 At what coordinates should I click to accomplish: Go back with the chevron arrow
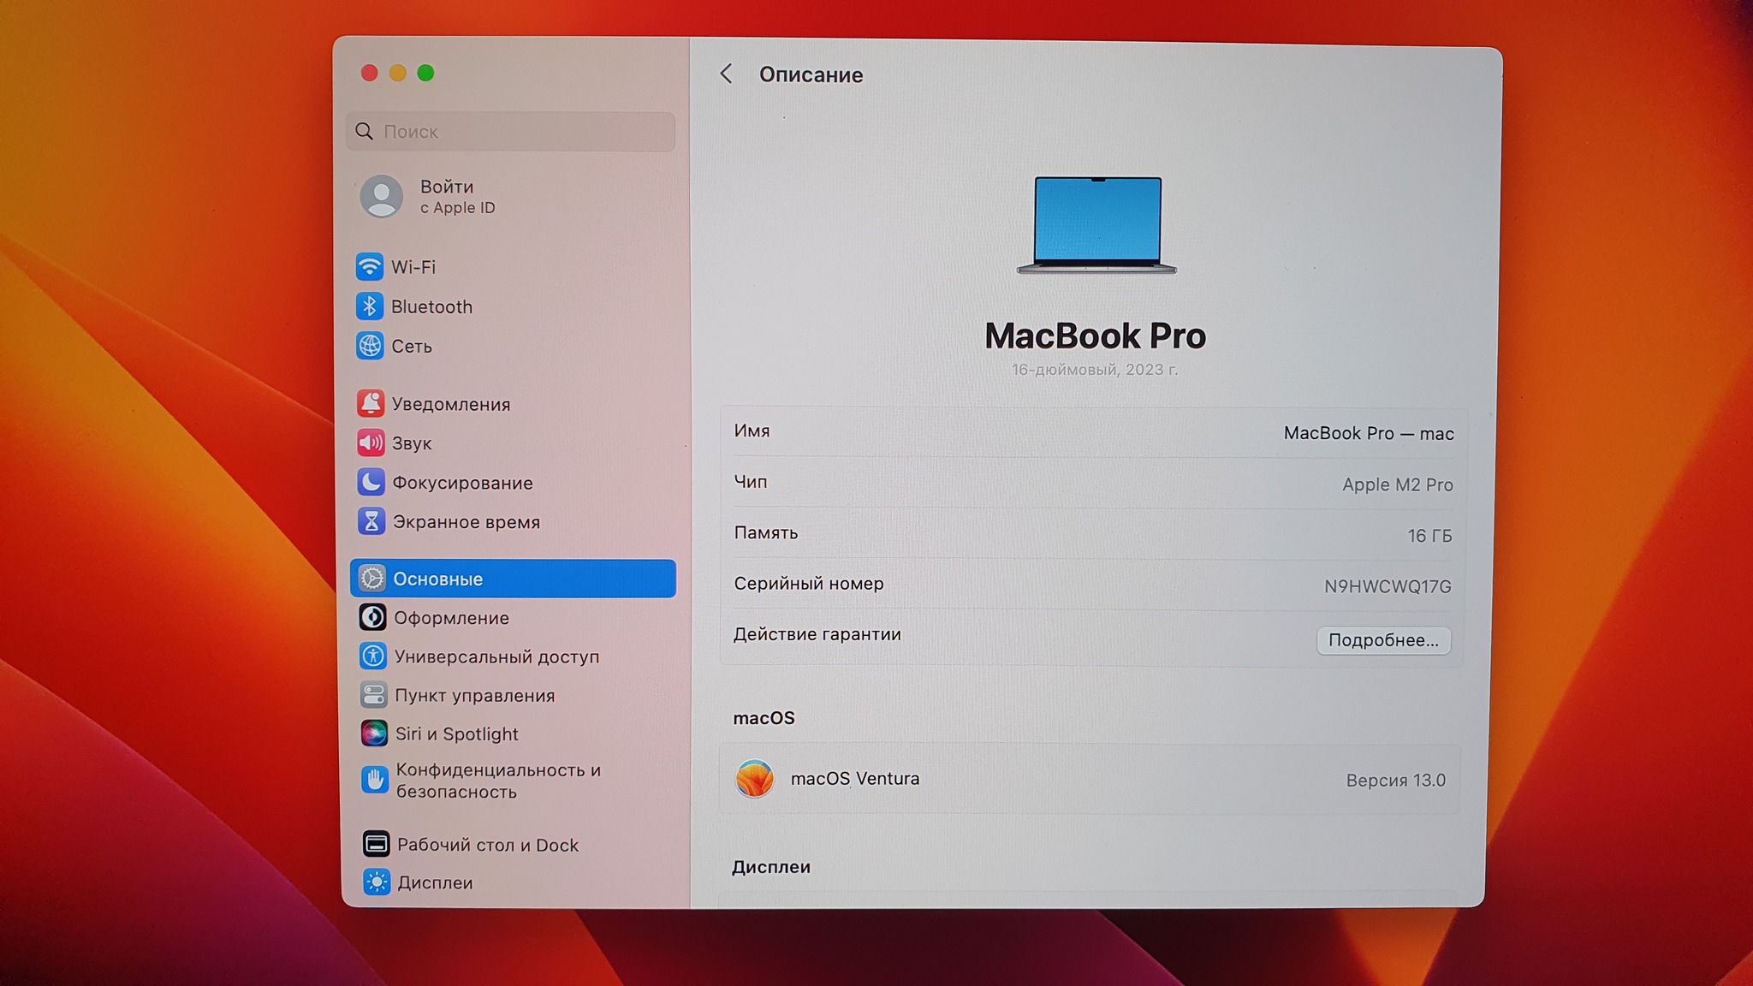click(x=726, y=74)
